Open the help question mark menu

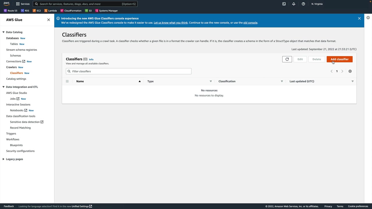click(x=303, y=4)
